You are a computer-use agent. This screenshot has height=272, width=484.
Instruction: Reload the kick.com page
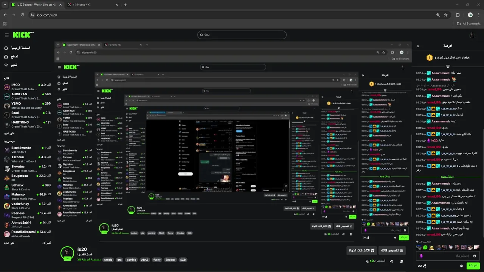point(22,15)
